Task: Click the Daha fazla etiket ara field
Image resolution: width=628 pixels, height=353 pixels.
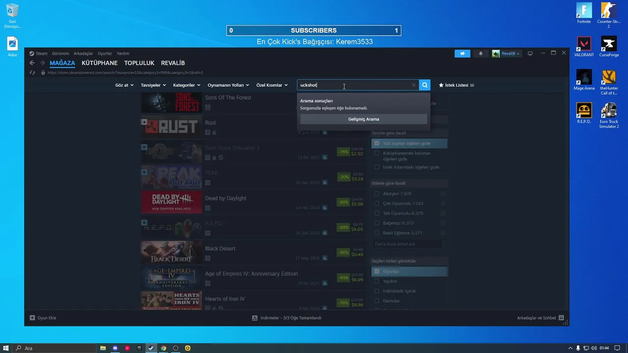Action: (x=407, y=244)
